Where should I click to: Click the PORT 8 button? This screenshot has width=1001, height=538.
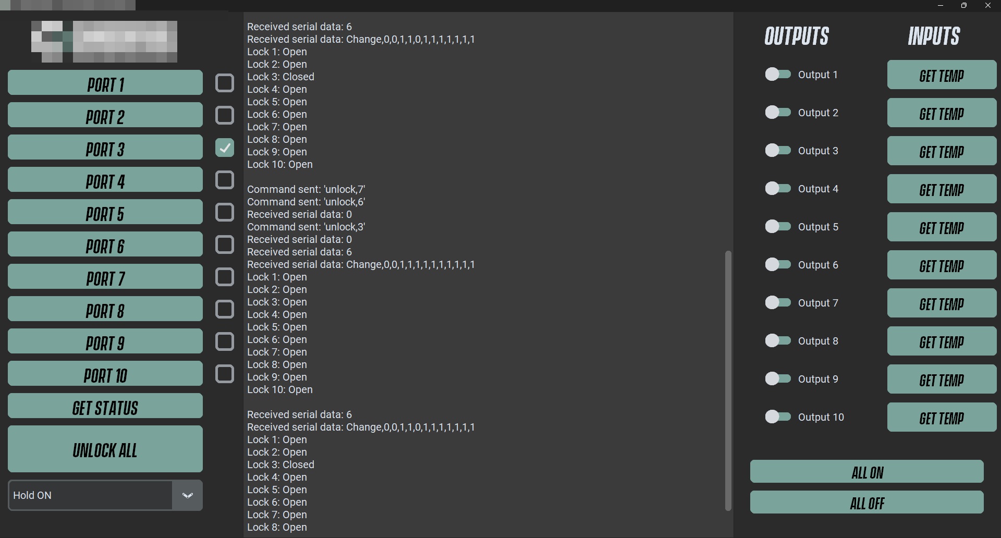(x=105, y=309)
